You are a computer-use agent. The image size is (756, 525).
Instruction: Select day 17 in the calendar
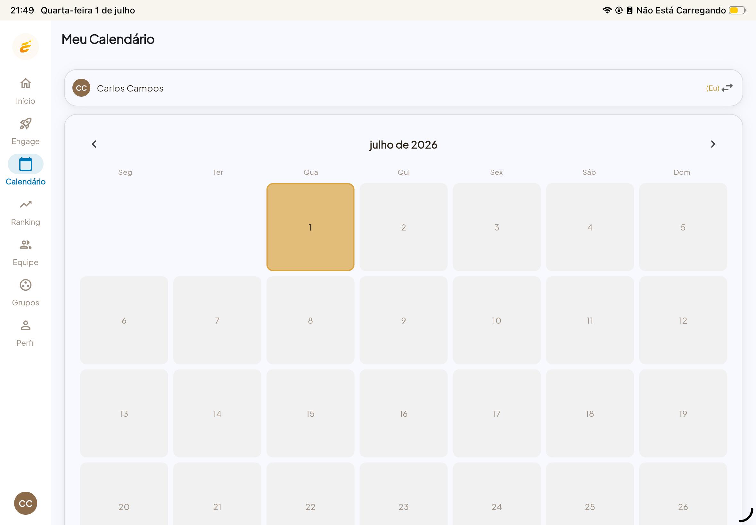click(x=497, y=414)
